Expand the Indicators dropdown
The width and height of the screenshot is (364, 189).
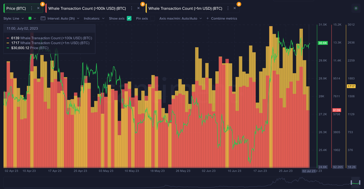(x=94, y=19)
